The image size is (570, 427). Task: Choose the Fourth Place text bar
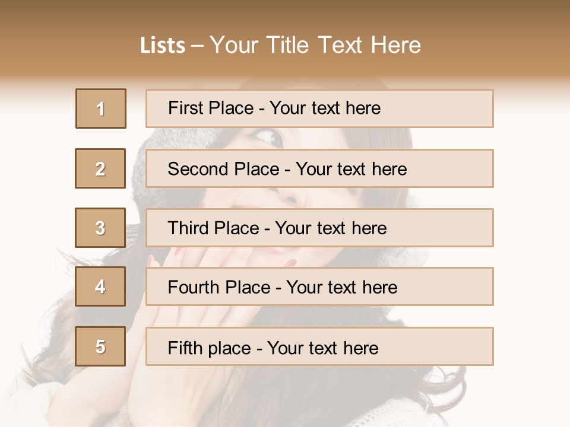319,286
